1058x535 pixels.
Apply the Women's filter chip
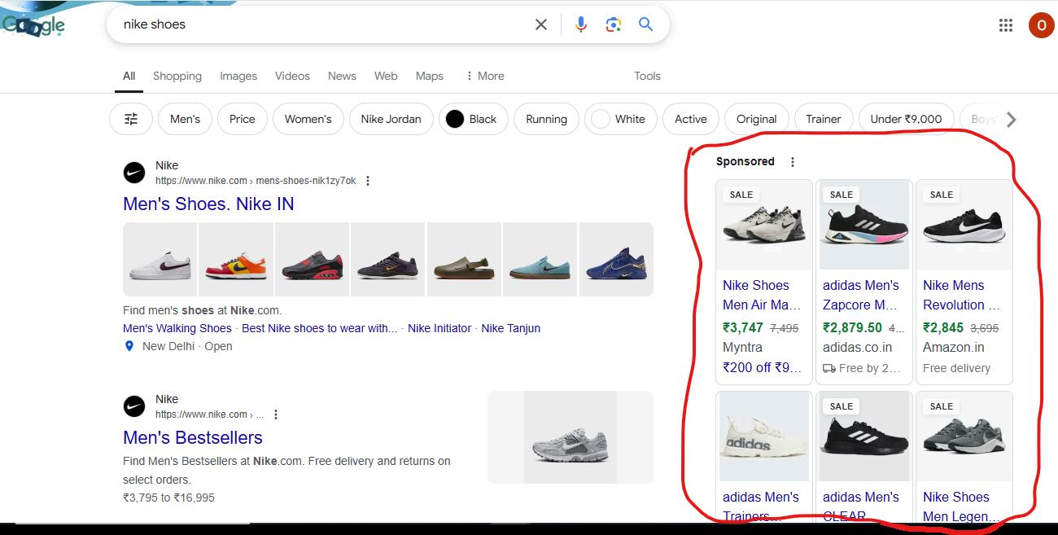coord(308,119)
